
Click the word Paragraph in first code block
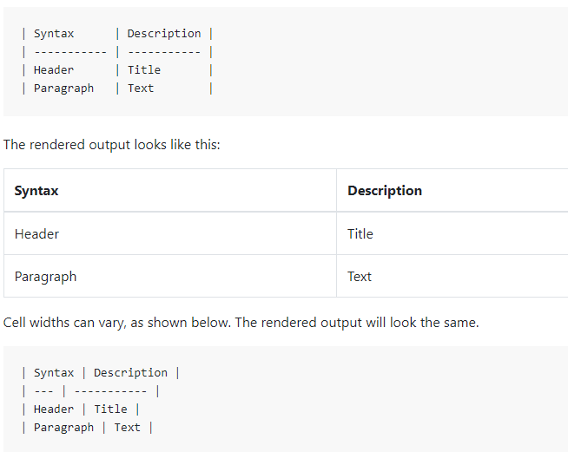click(63, 88)
